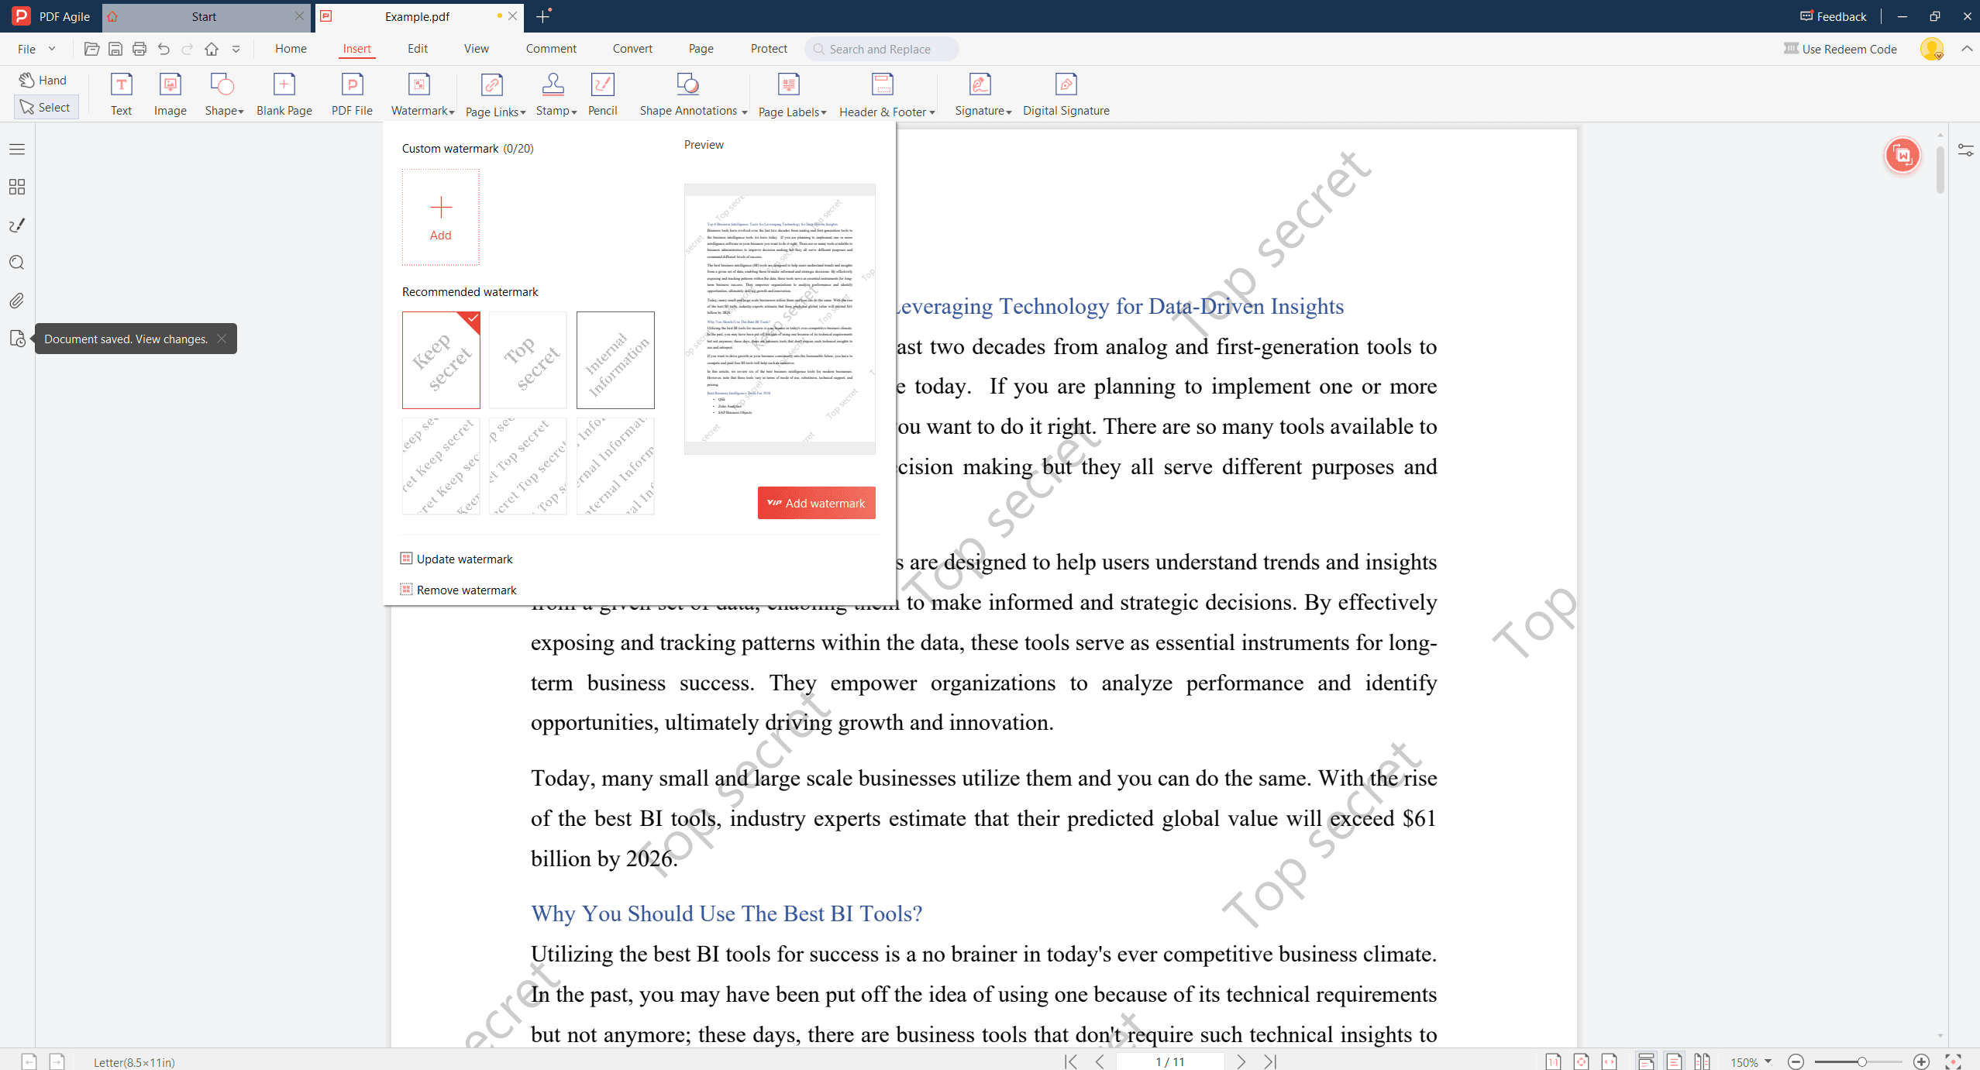The width and height of the screenshot is (1980, 1070).
Task: Insert a Text box
Action: point(121,95)
